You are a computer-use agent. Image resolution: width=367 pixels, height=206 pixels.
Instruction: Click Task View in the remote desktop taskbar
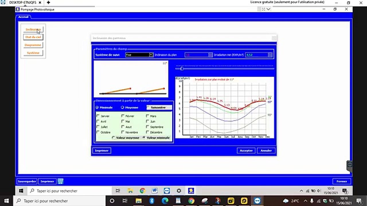point(118,191)
